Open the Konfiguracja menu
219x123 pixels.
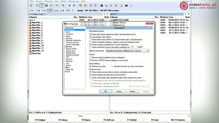point(74,1)
